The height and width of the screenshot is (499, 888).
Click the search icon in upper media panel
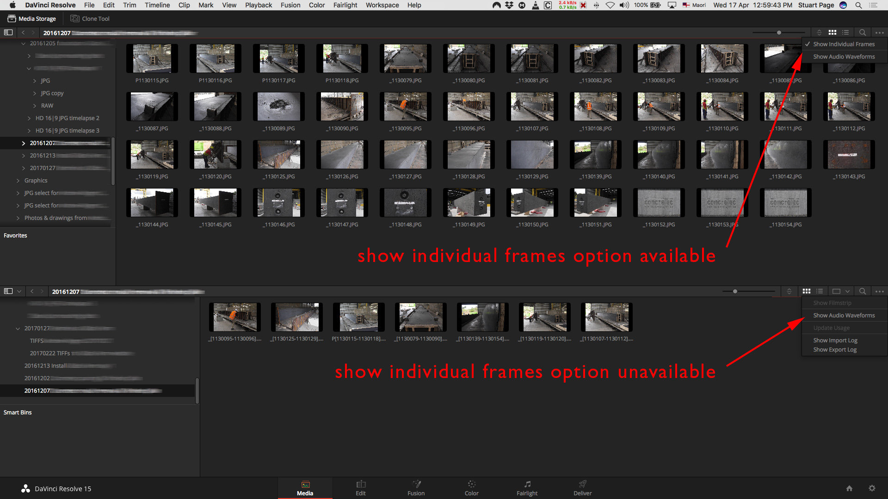863,32
